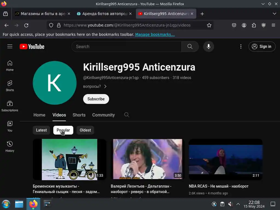
Task: Click the muted volume tray icon
Action: 230,204
